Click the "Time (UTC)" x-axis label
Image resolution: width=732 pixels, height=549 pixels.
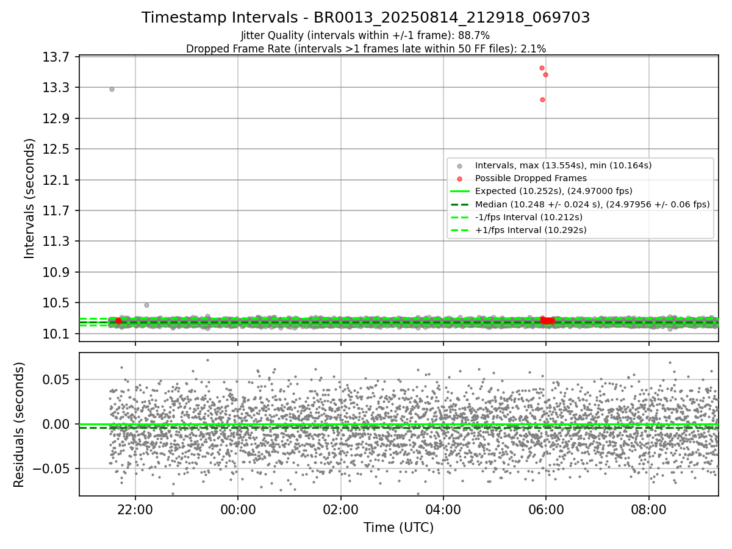(x=398, y=528)
